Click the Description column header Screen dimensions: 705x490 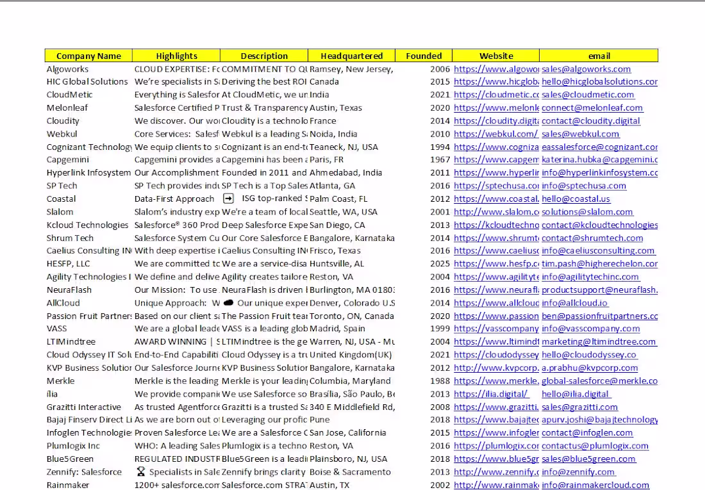[x=264, y=56]
